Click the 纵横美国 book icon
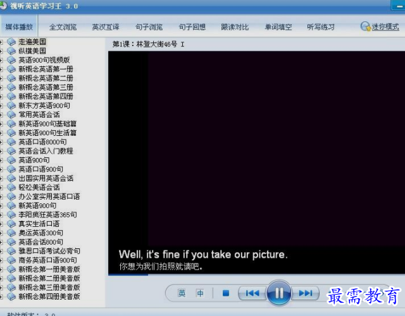 [11, 51]
